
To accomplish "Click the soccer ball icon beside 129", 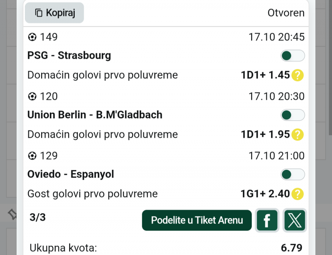I will click(x=32, y=156).
